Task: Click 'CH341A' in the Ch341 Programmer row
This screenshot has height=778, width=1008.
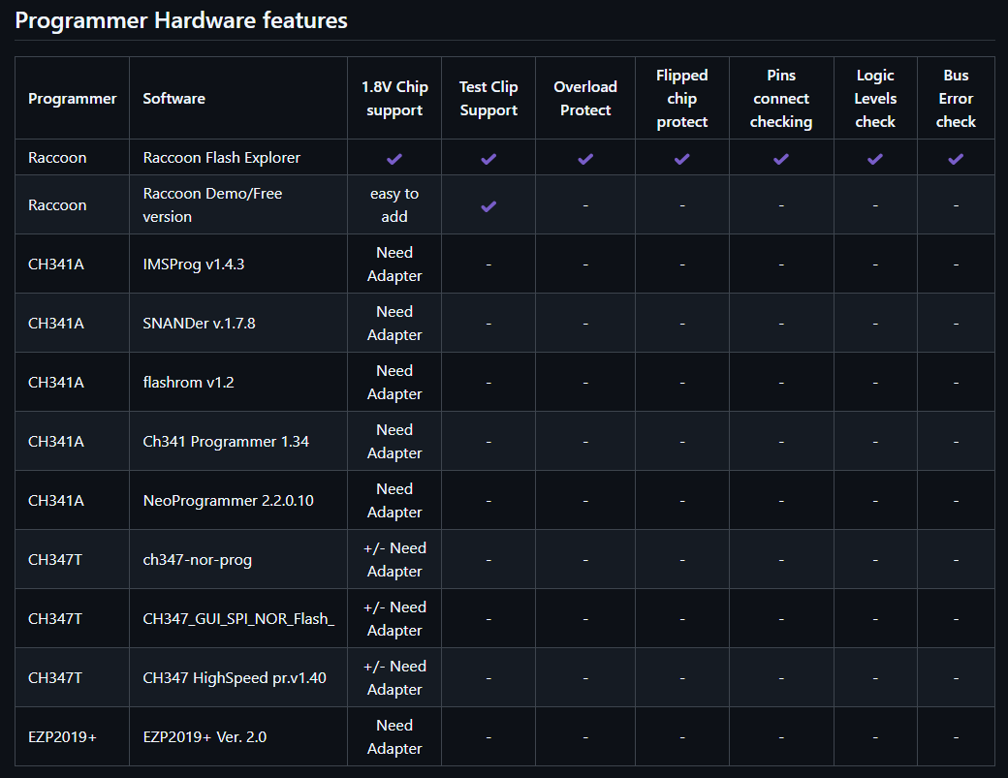Action: point(56,442)
